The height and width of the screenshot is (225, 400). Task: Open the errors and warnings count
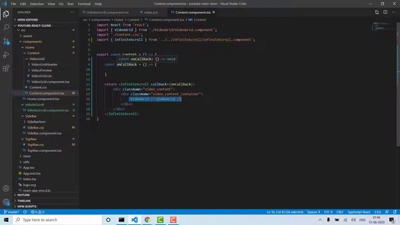coord(37,212)
